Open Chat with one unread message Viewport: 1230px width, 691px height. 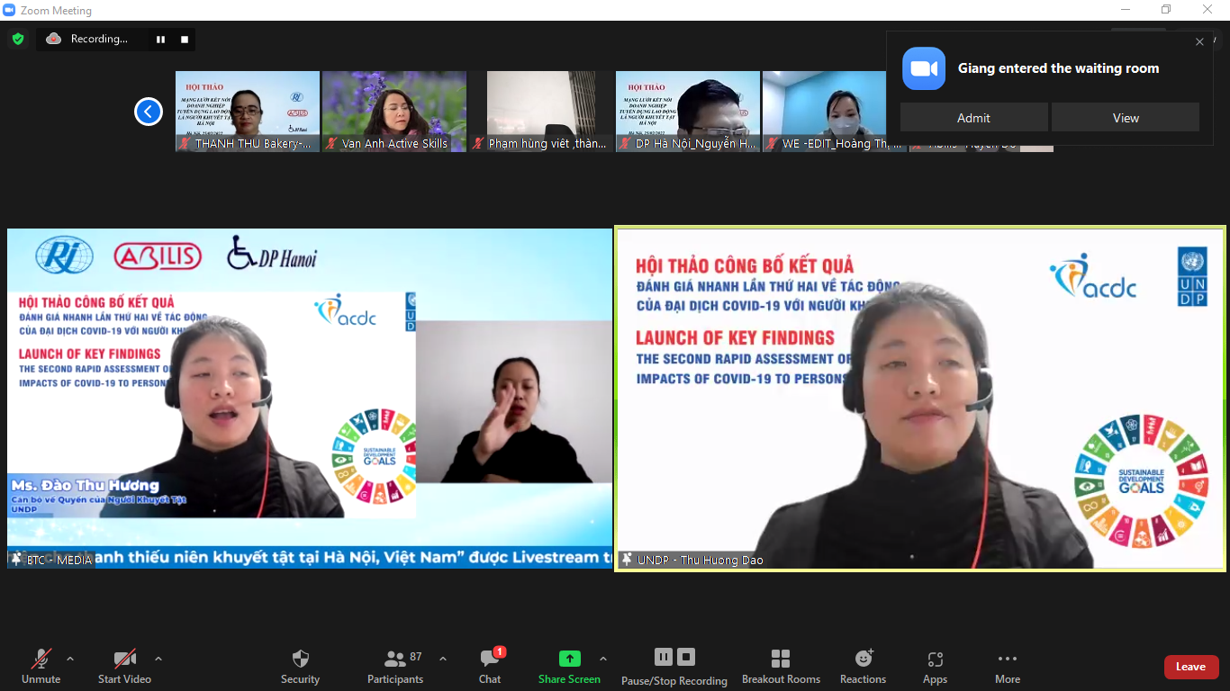(x=490, y=667)
